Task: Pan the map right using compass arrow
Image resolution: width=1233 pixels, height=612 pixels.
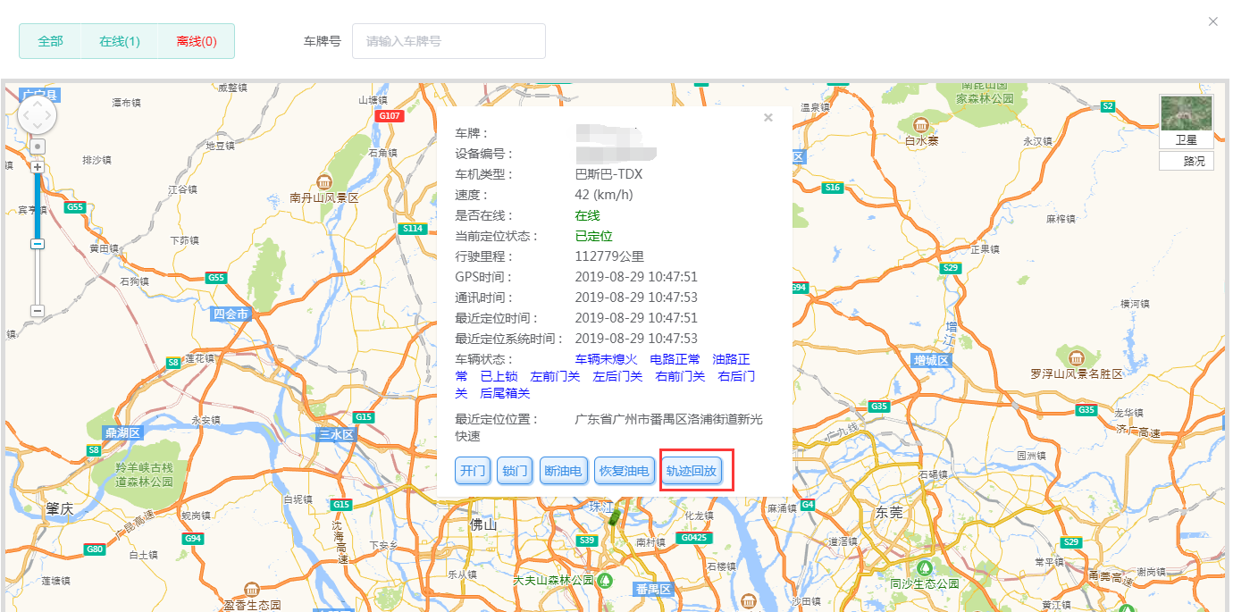Action: pyautogui.click(x=50, y=115)
